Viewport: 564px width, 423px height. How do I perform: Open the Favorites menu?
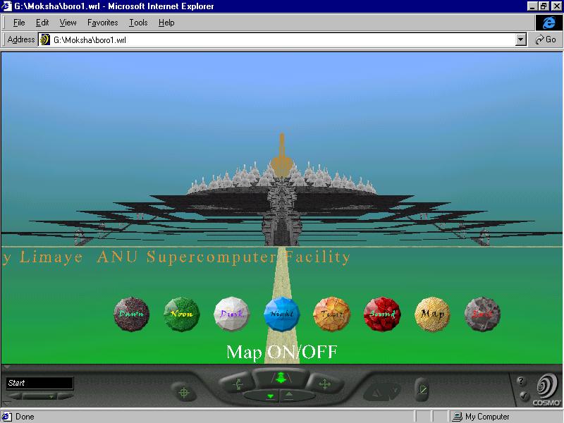pyautogui.click(x=102, y=23)
